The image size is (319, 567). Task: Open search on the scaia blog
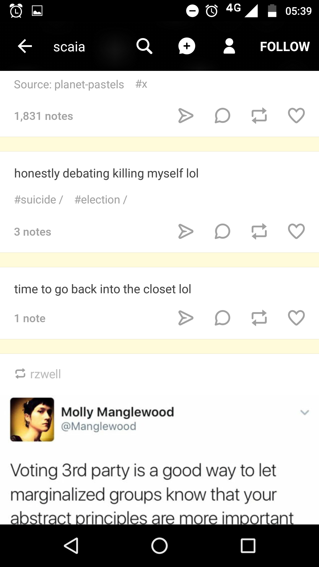[x=144, y=46]
